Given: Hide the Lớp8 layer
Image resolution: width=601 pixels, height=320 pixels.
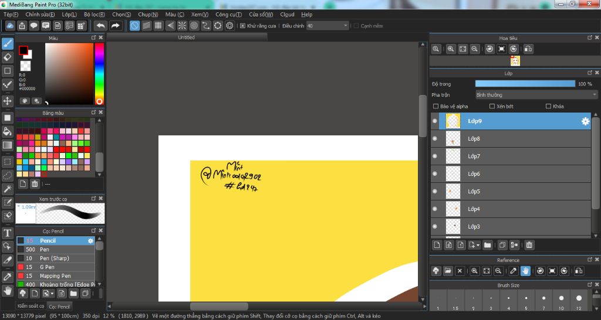Looking at the screenshot, I should 435,138.
